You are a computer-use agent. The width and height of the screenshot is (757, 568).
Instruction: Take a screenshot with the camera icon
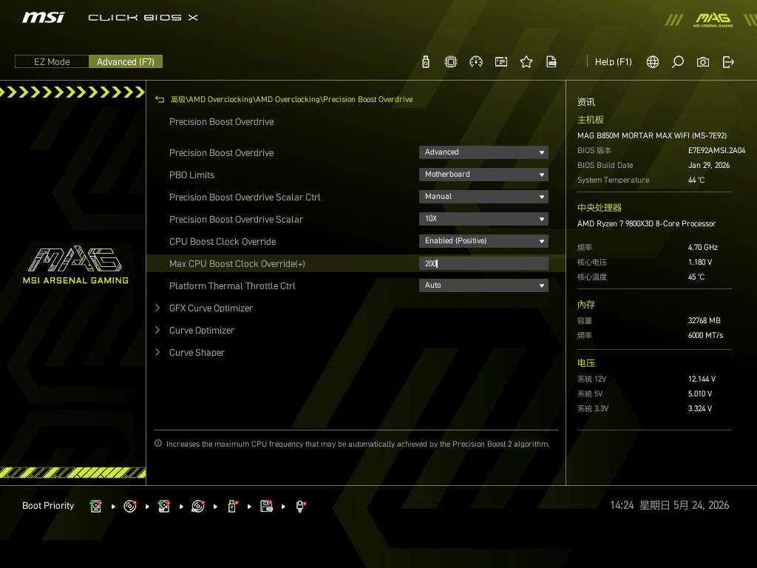703,62
